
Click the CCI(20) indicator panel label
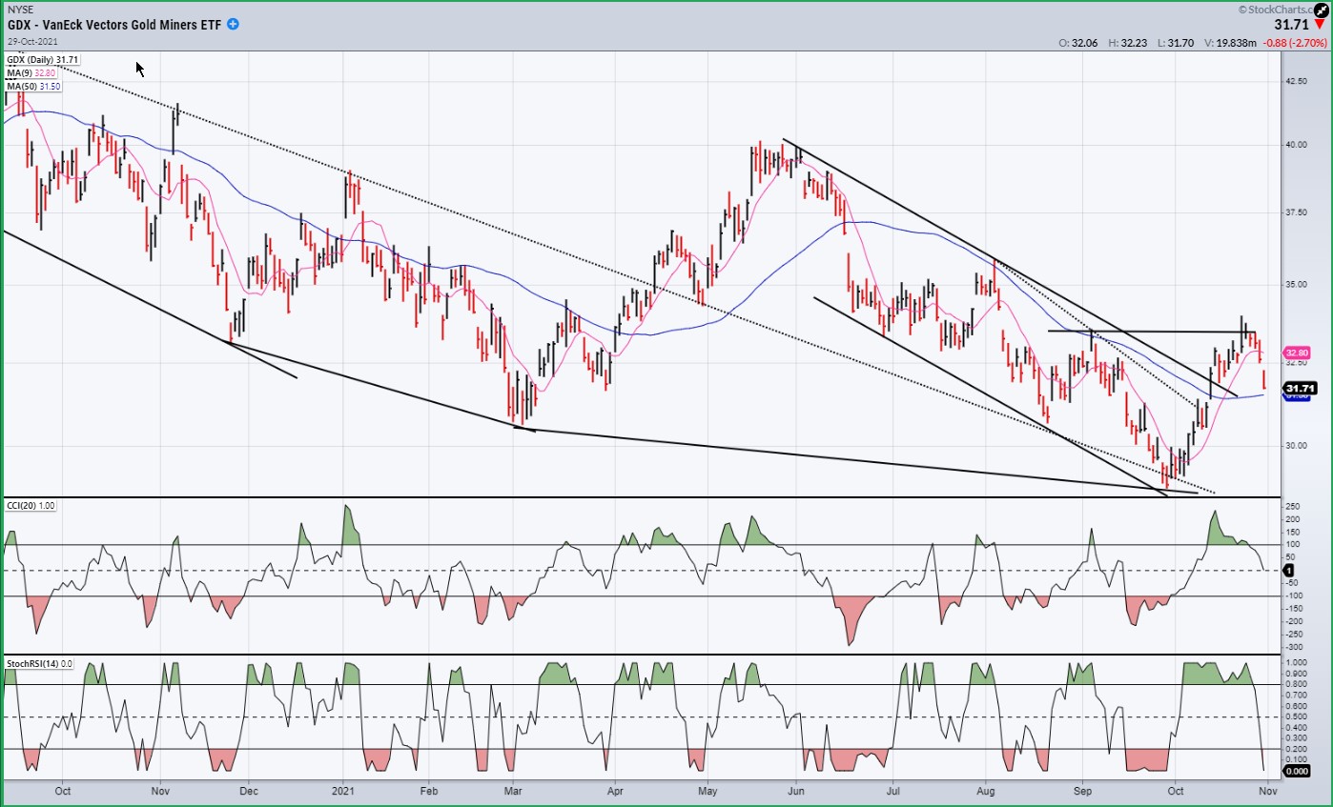[31, 506]
